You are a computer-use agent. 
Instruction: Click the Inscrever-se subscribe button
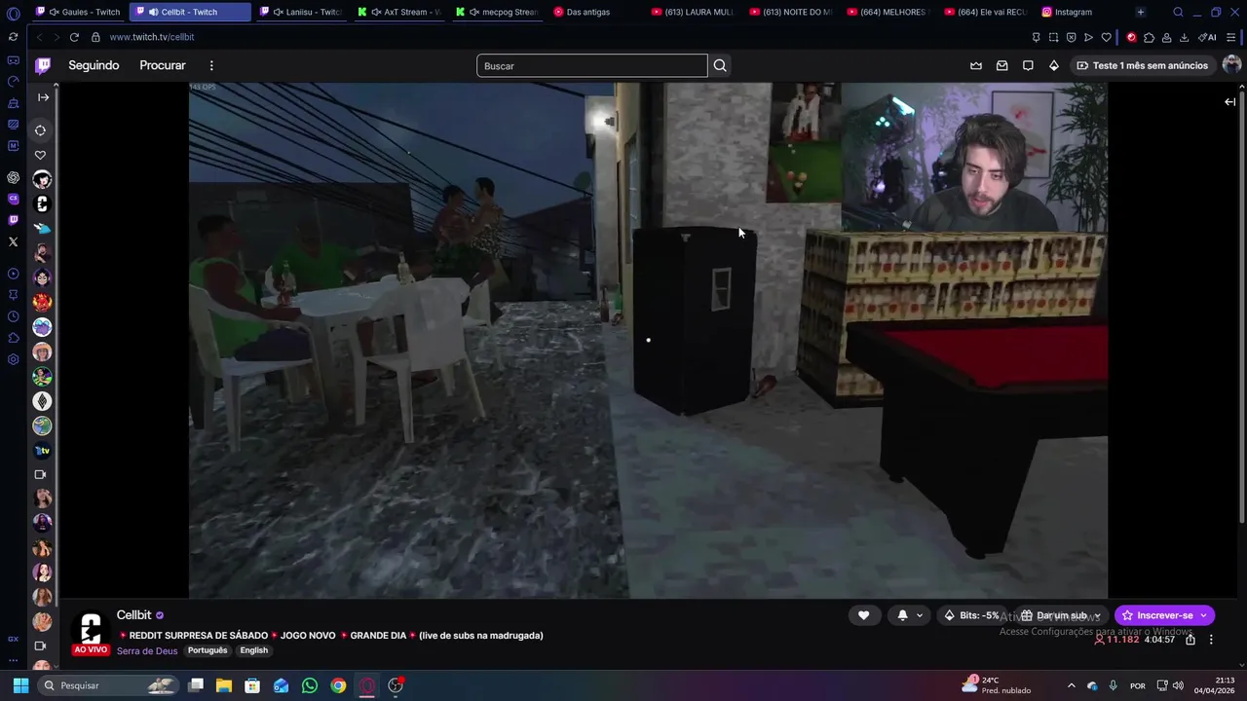tap(1164, 615)
